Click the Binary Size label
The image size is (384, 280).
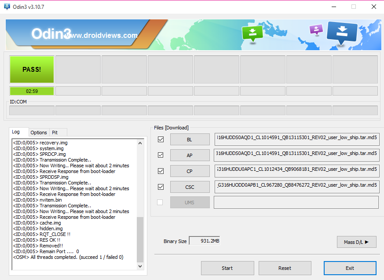(x=175, y=241)
